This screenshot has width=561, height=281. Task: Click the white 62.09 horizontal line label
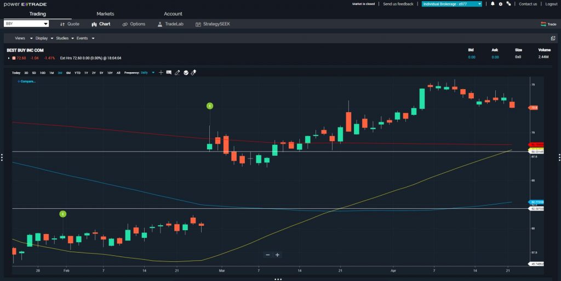tap(536, 208)
